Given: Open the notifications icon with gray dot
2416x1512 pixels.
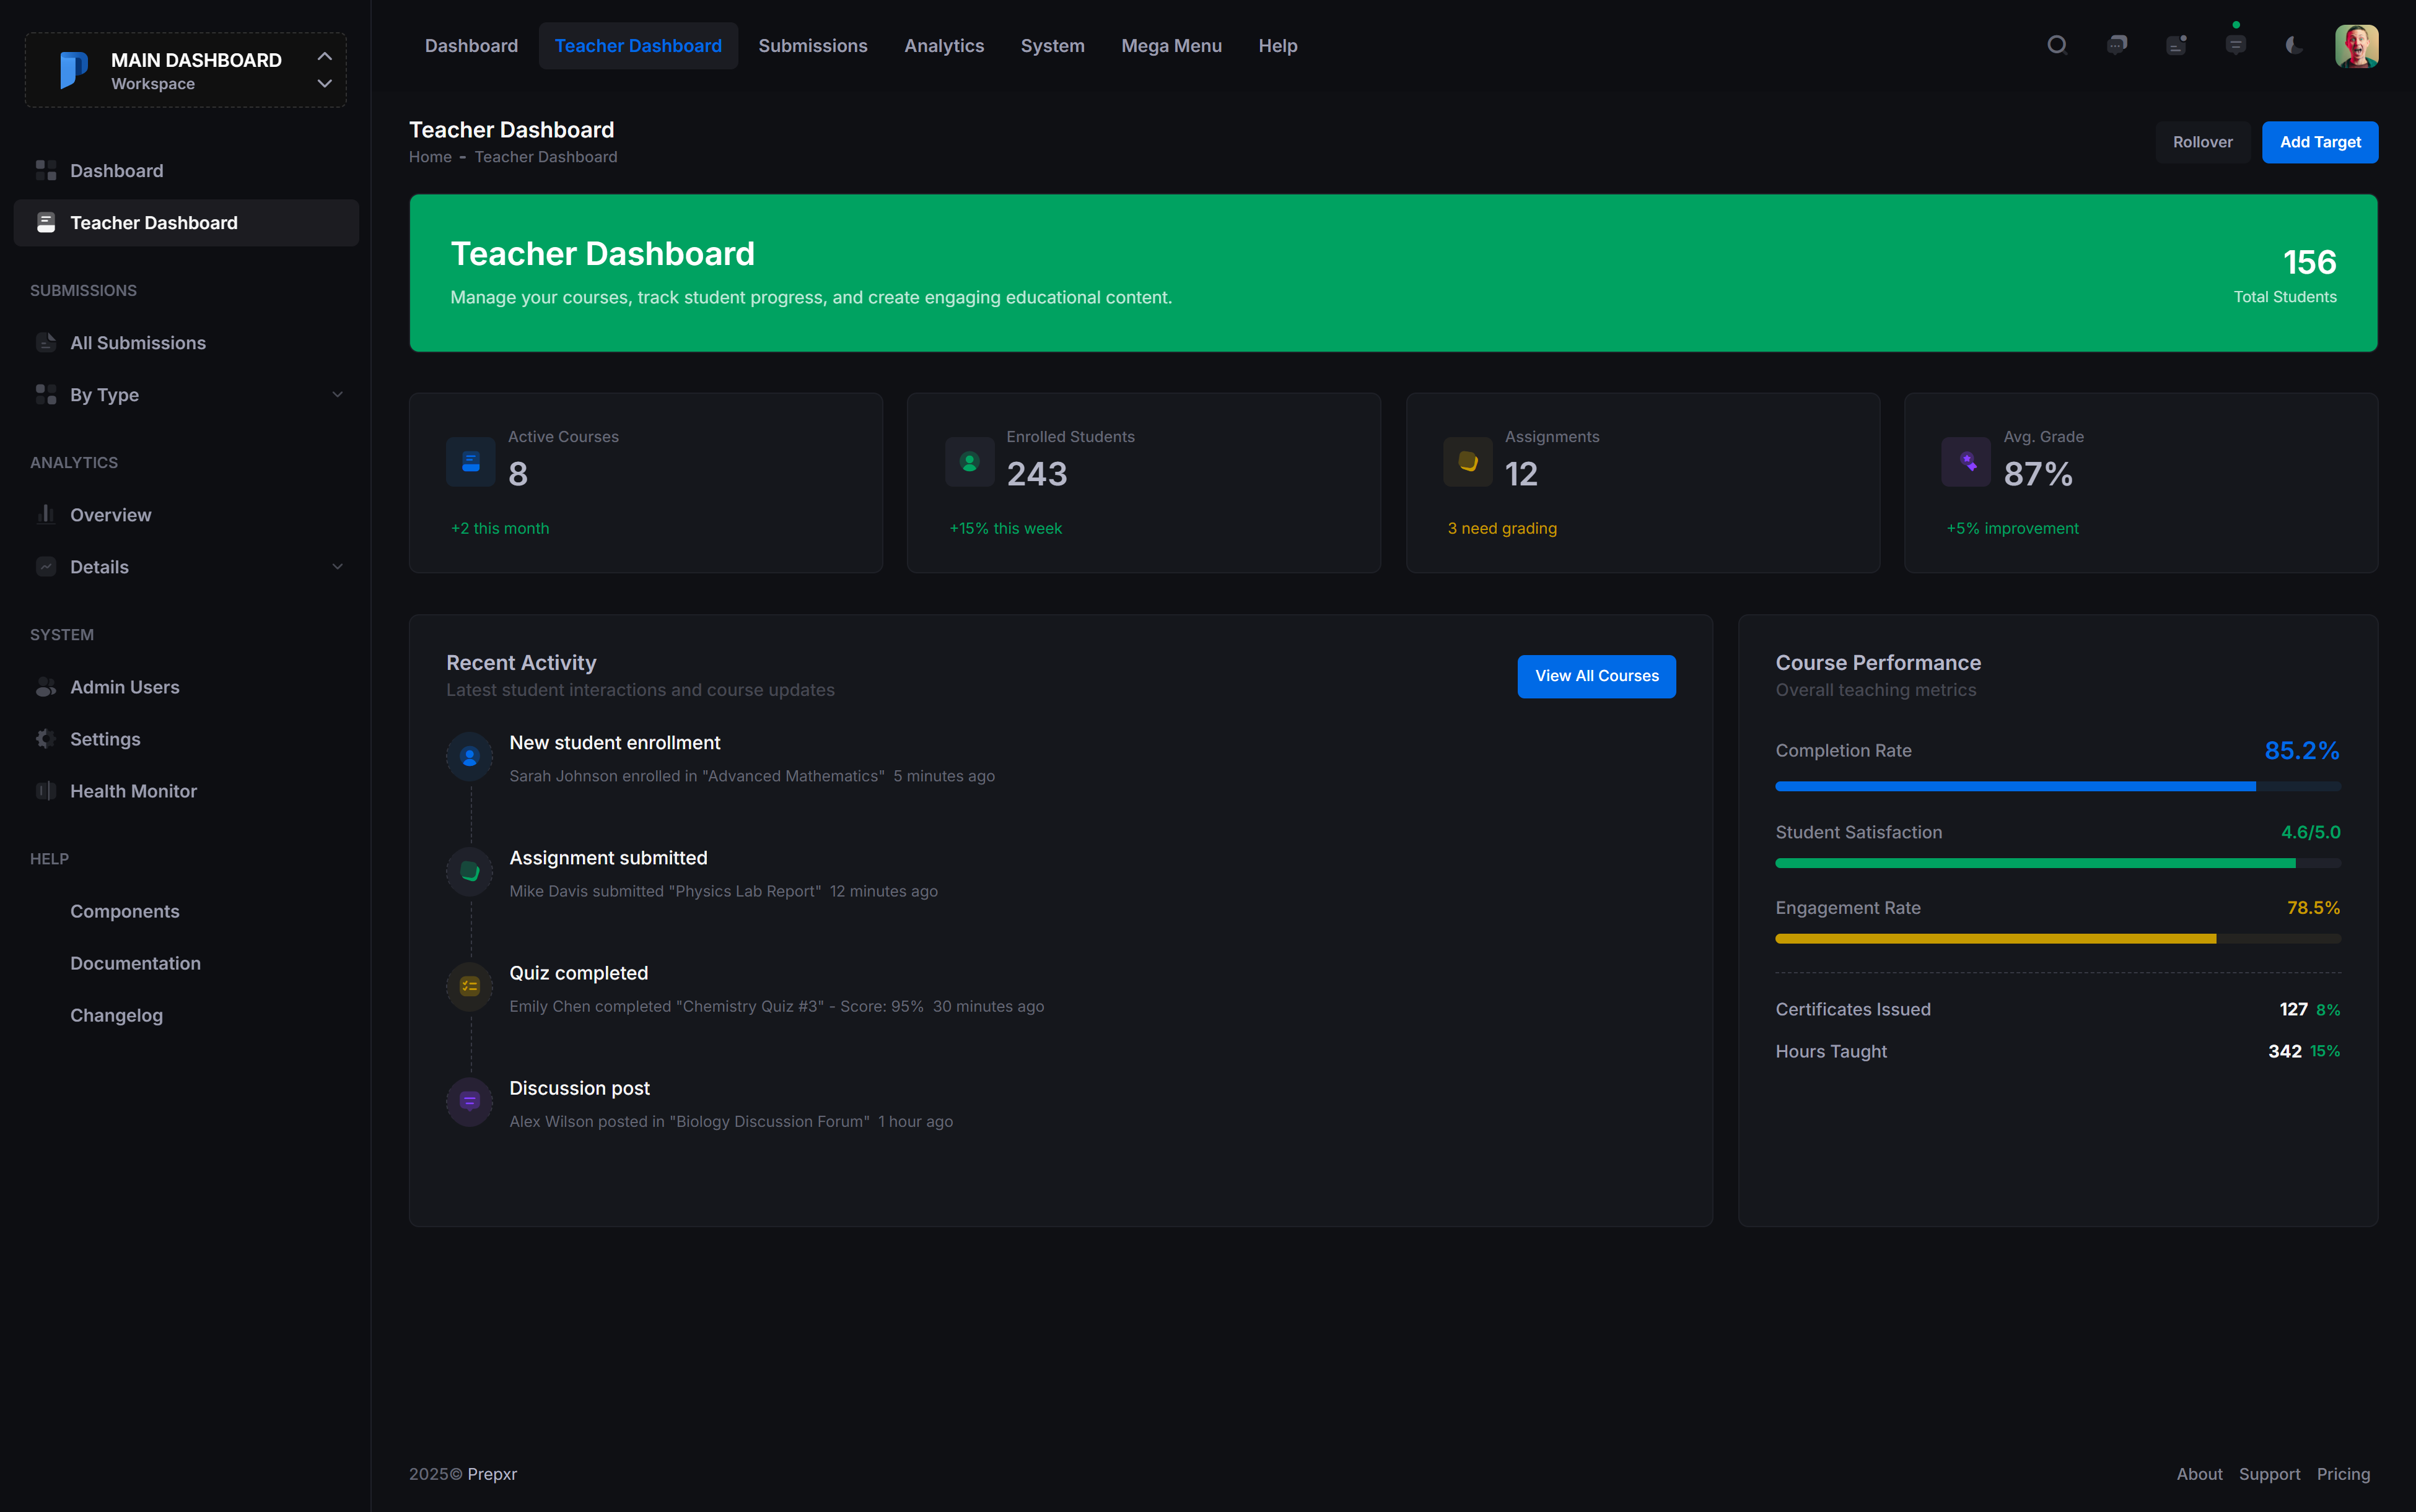Looking at the screenshot, I should point(2176,45).
